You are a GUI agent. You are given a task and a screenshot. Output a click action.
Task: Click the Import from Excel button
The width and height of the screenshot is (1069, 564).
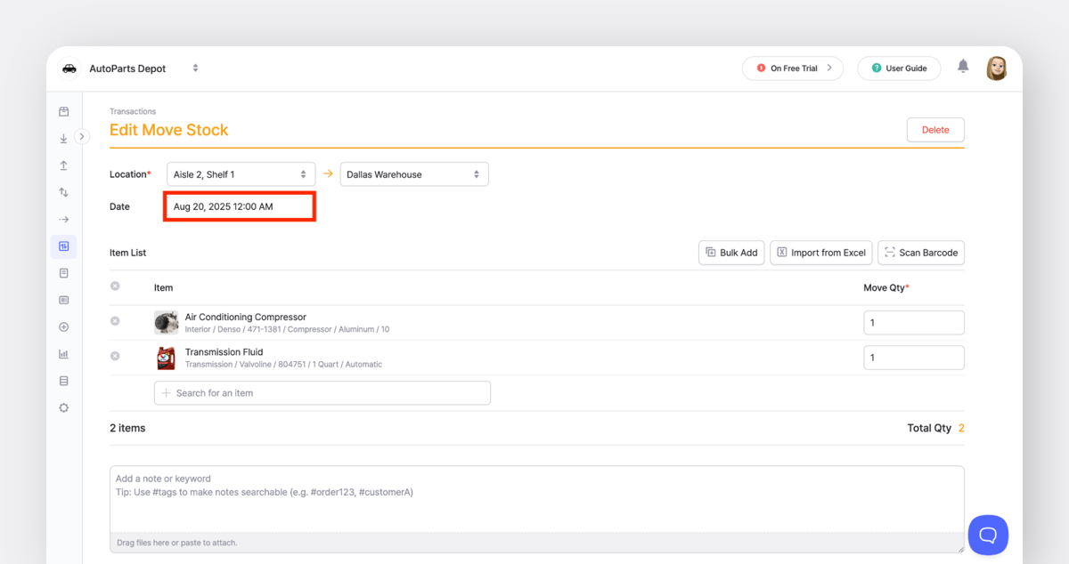tap(820, 253)
